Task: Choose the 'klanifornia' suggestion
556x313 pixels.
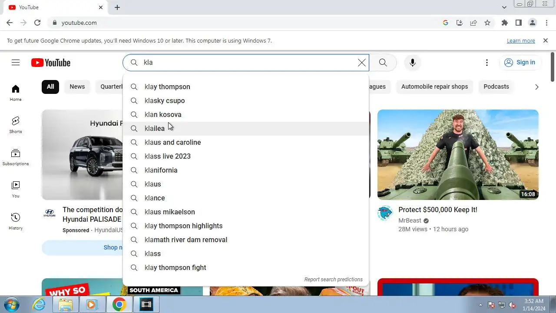Action: point(246,170)
